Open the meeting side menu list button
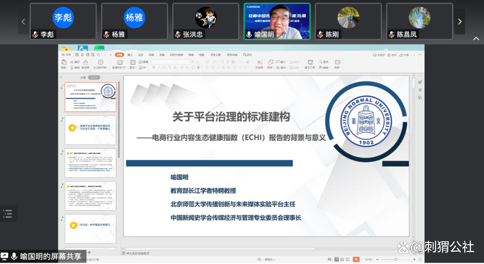The height and width of the screenshot is (264, 484). pyautogui.click(x=8, y=214)
